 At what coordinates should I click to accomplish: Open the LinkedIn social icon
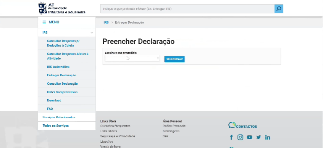[268, 137]
